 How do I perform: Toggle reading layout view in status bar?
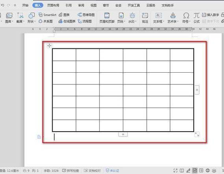tap(182, 170)
